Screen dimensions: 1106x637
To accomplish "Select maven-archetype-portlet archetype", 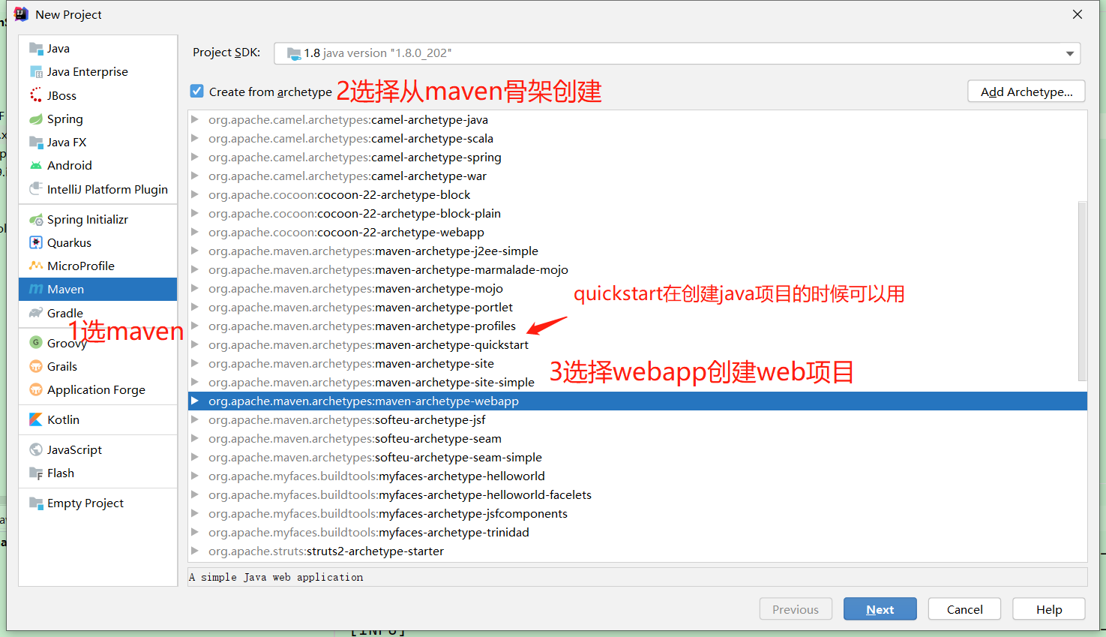I will [637, 307].
